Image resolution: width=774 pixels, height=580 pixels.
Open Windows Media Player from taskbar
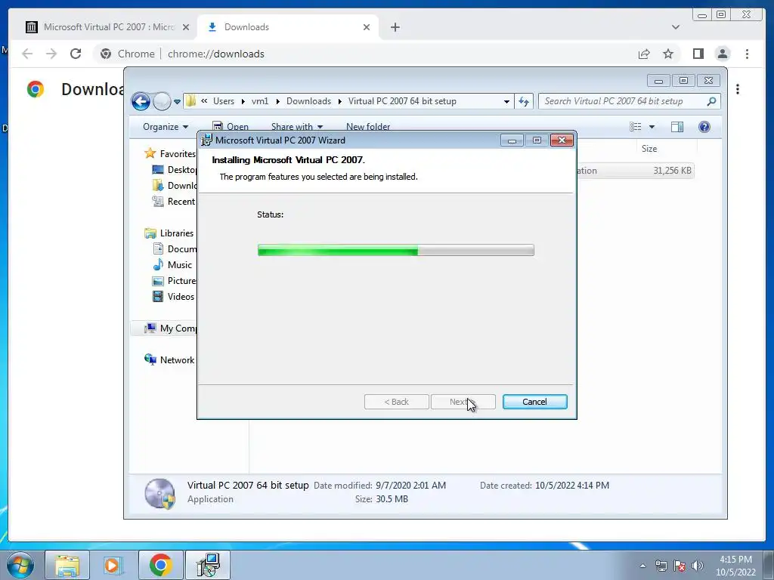113,565
